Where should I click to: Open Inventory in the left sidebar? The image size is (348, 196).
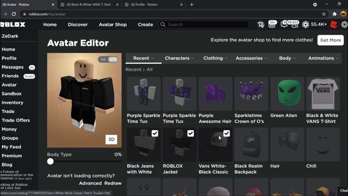click(x=13, y=103)
